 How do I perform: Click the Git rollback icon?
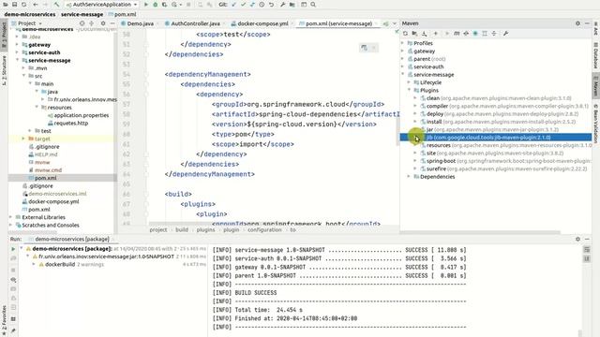tap(271, 5)
